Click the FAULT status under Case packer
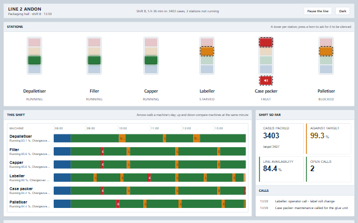 (x=266, y=99)
